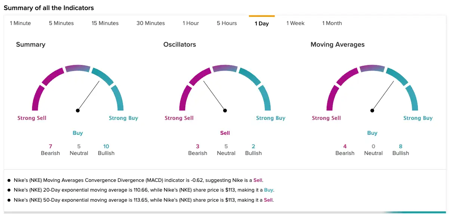The height and width of the screenshot is (214, 450).
Task: Click the Buy rating under the Moving Averages gauge
Action: (x=372, y=133)
